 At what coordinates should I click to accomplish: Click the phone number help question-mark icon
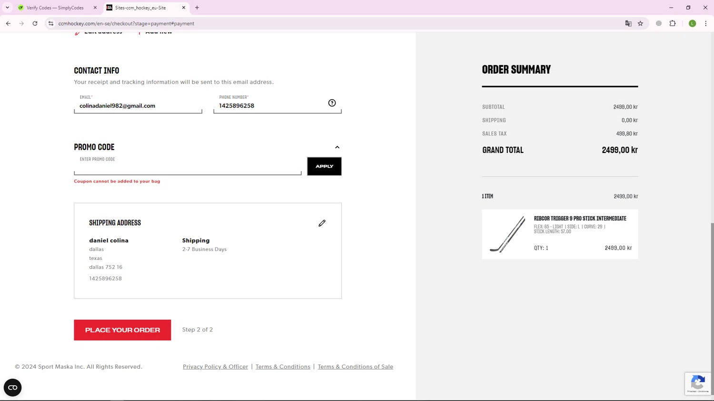coord(332,103)
